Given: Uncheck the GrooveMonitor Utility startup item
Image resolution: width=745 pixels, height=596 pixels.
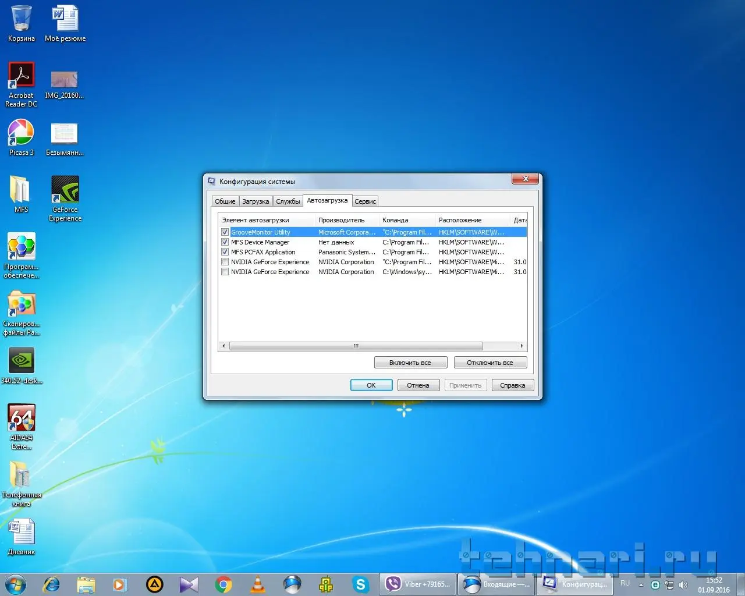Looking at the screenshot, I should pyautogui.click(x=225, y=232).
